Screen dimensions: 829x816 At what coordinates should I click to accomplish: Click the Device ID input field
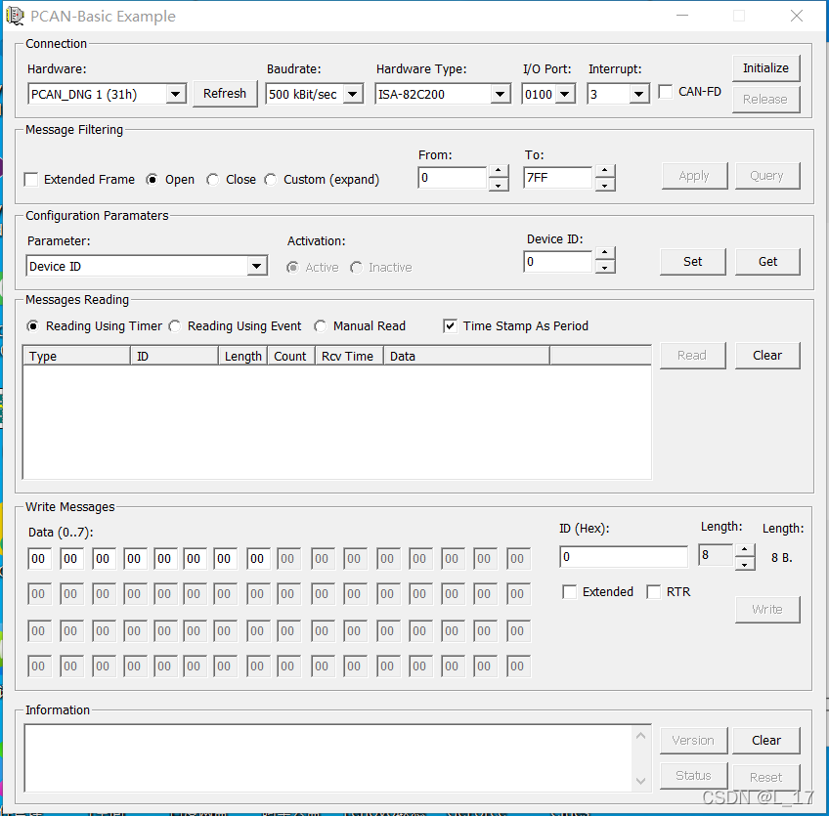pos(558,262)
